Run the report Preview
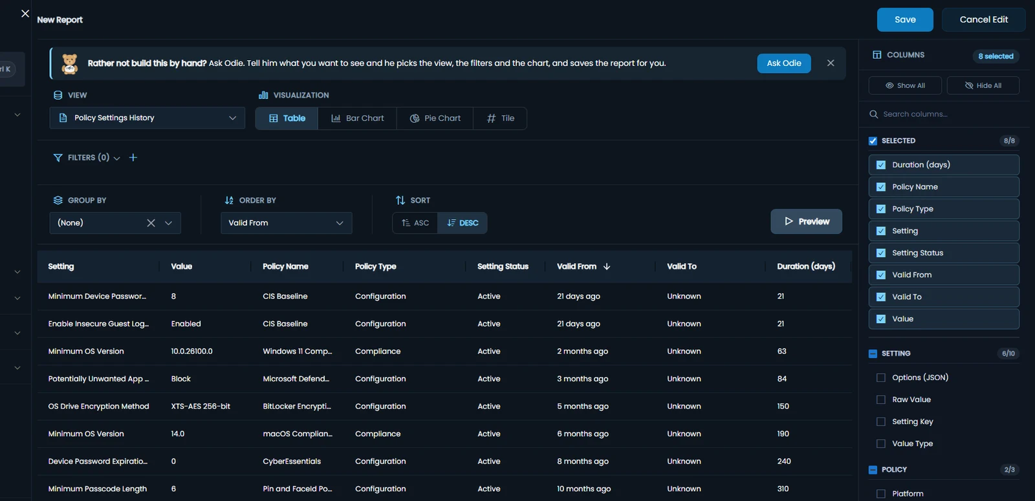1035x501 pixels. [807, 221]
